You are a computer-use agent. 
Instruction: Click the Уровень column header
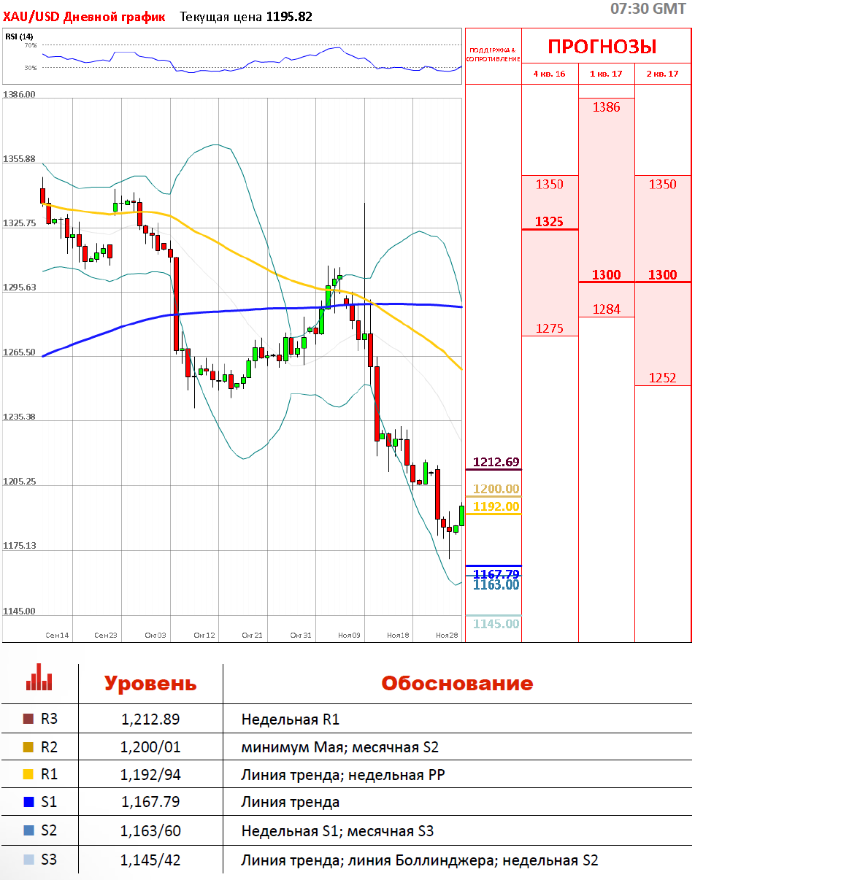pos(150,684)
